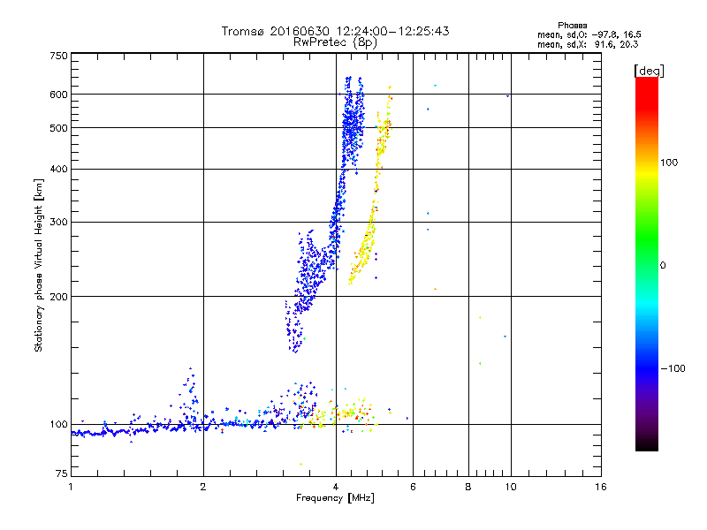Click 'mean, sd,X: 91.6, 20.3' text
Image resolution: width=707 pixels, height=530 pixels.
tap(588, 44)
